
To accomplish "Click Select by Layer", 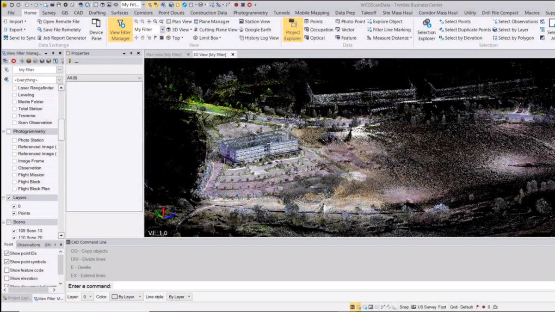I will tap(511, 30).
